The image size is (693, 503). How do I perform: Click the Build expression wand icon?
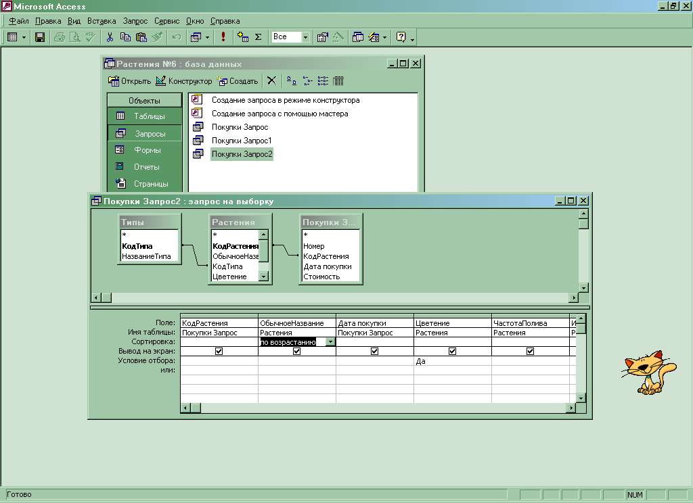(x=338, y=37)
